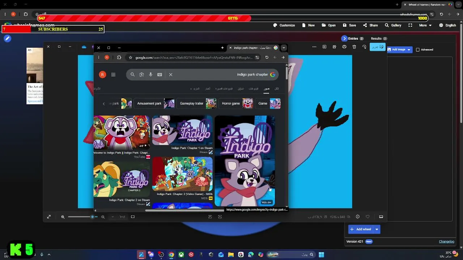The width and height of the screenshot is (463, 260).
Task: Delete the photo with the trash icon
Action: (354, 47)
